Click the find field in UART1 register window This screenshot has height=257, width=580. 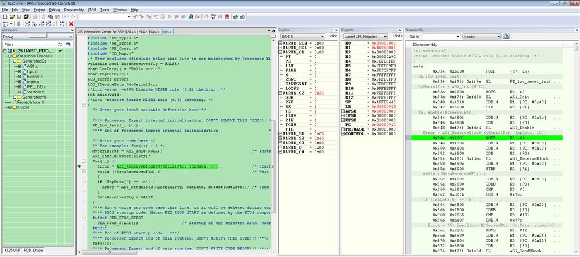pos(334,36)
